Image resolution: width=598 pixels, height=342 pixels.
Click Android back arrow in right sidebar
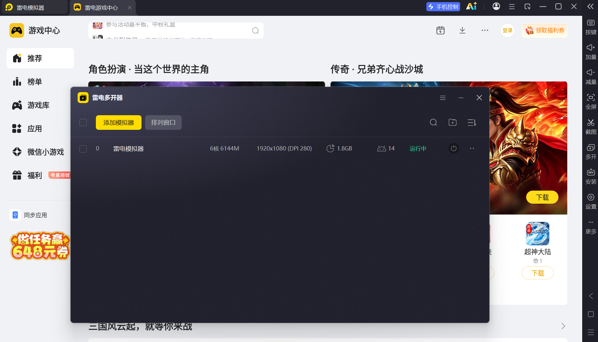click(x=591, y=296)
